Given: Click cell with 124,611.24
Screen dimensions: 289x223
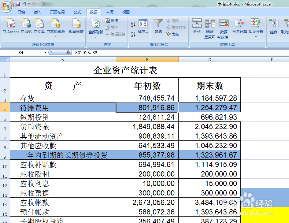Looking at the screenshot, I should pyautogui.click(x=147, y=117).
